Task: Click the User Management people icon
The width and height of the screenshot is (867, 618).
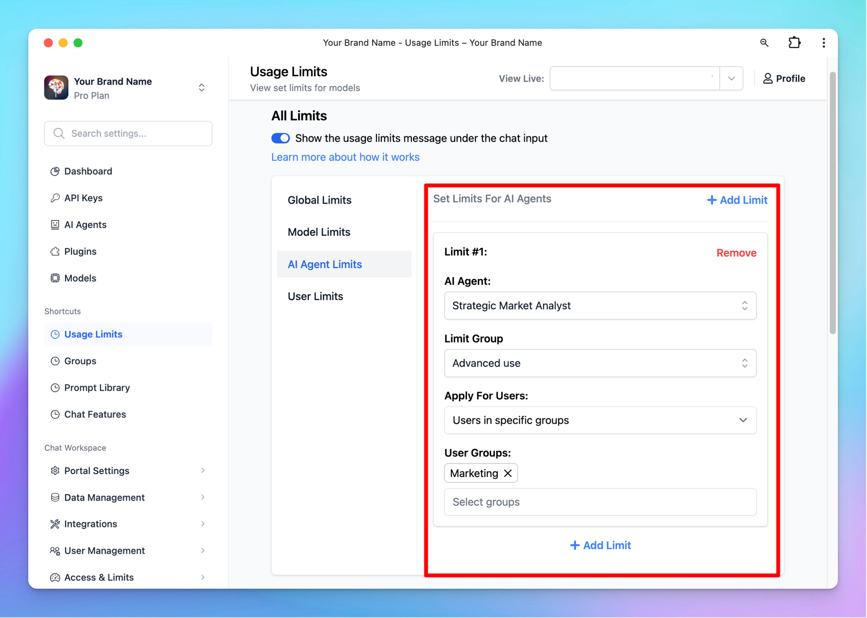Action: pyautogui.click(x=55, y=551)
